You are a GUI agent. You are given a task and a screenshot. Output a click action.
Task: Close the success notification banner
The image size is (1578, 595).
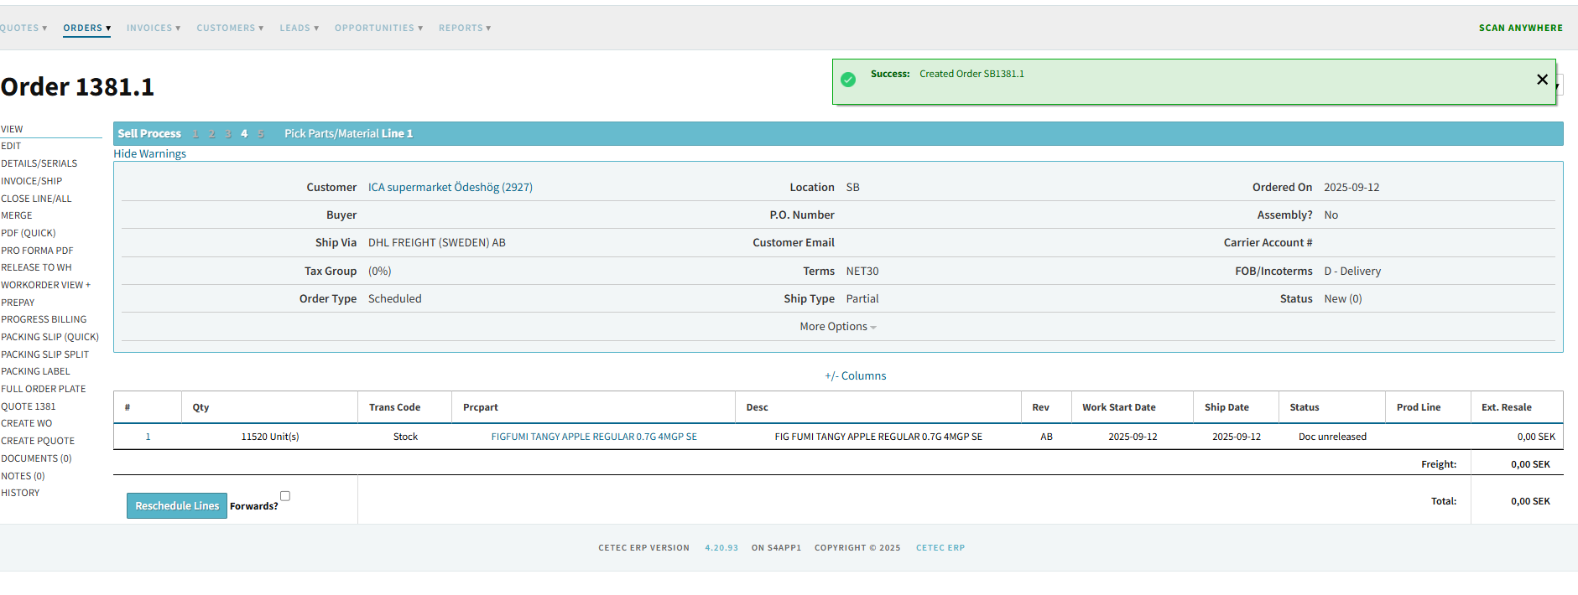[1541, 80]
